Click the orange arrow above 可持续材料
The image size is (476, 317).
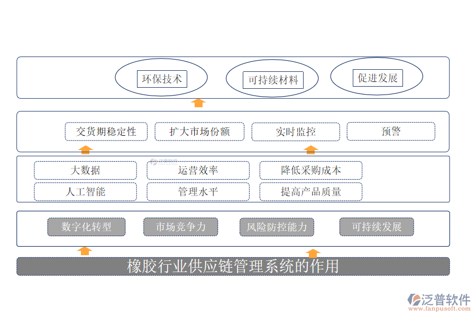[x=198, y=102]
